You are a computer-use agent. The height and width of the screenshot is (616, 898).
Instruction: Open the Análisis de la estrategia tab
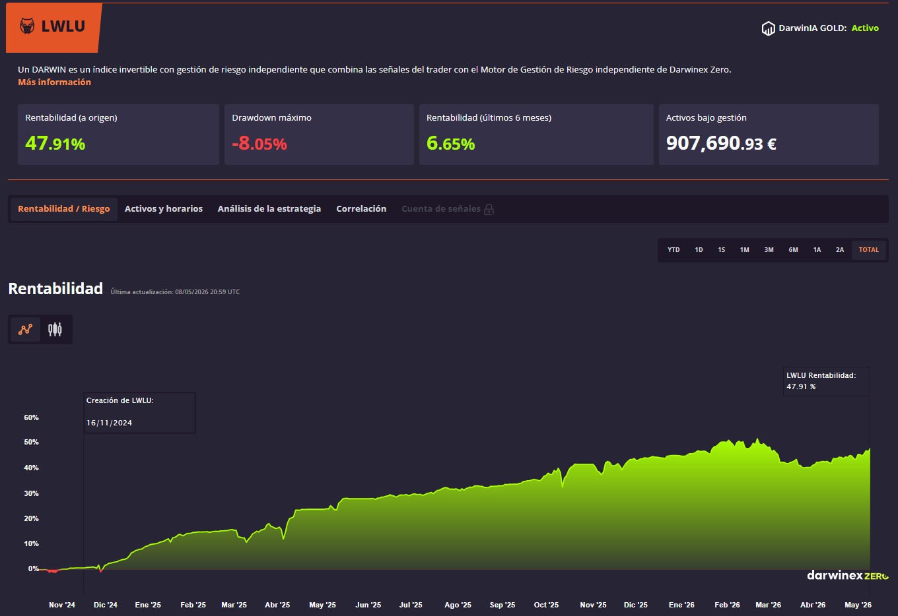coord(269,209)
